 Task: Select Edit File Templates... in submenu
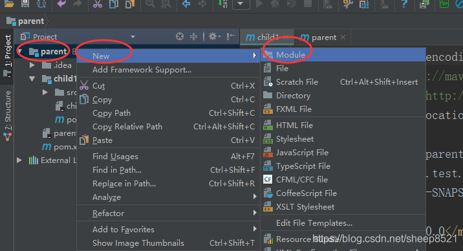point(343,223)
